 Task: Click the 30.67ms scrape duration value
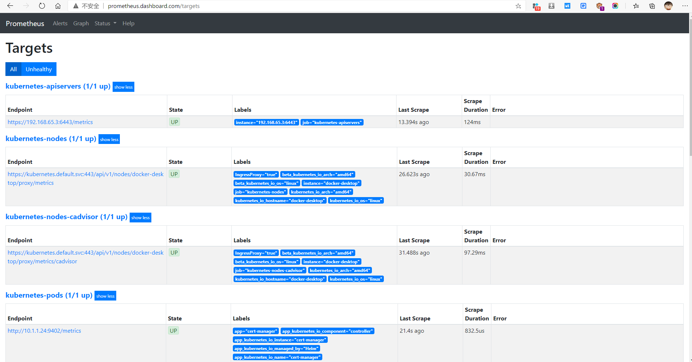475,174
